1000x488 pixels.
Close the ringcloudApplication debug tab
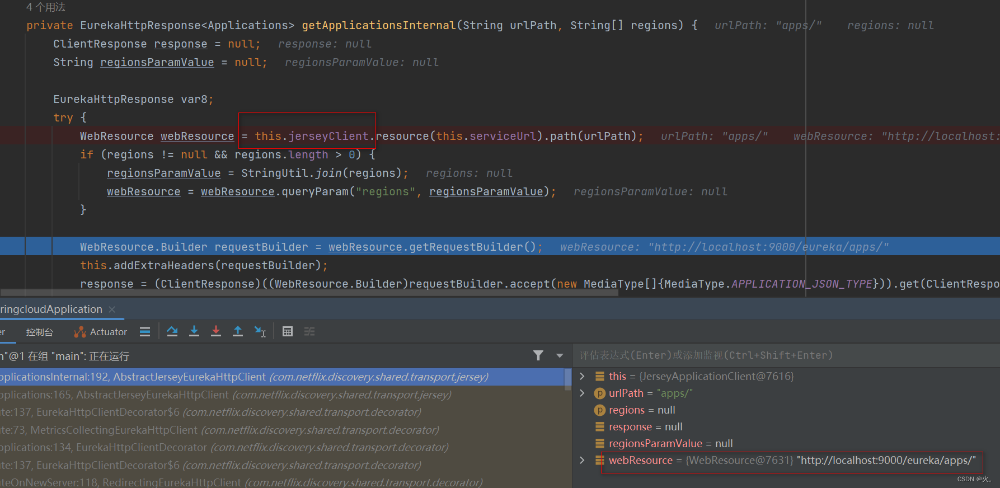[x=112, y=309]
